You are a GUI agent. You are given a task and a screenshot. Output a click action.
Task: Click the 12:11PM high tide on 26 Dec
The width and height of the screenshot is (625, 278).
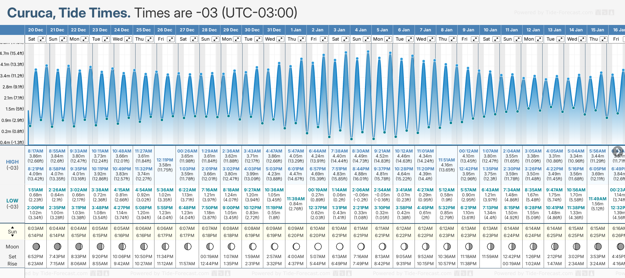click(x=165, y=160)
